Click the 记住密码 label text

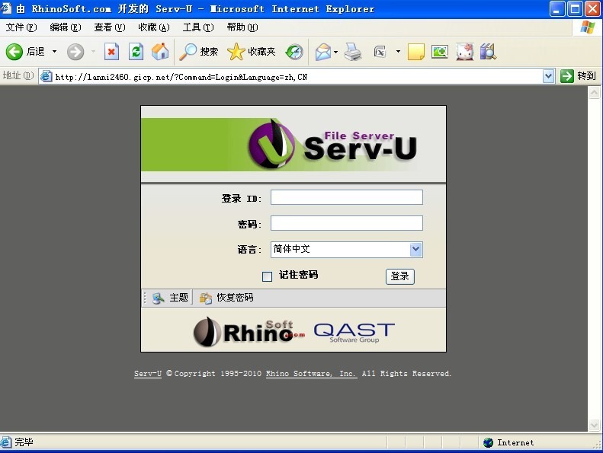click(298, 275)
